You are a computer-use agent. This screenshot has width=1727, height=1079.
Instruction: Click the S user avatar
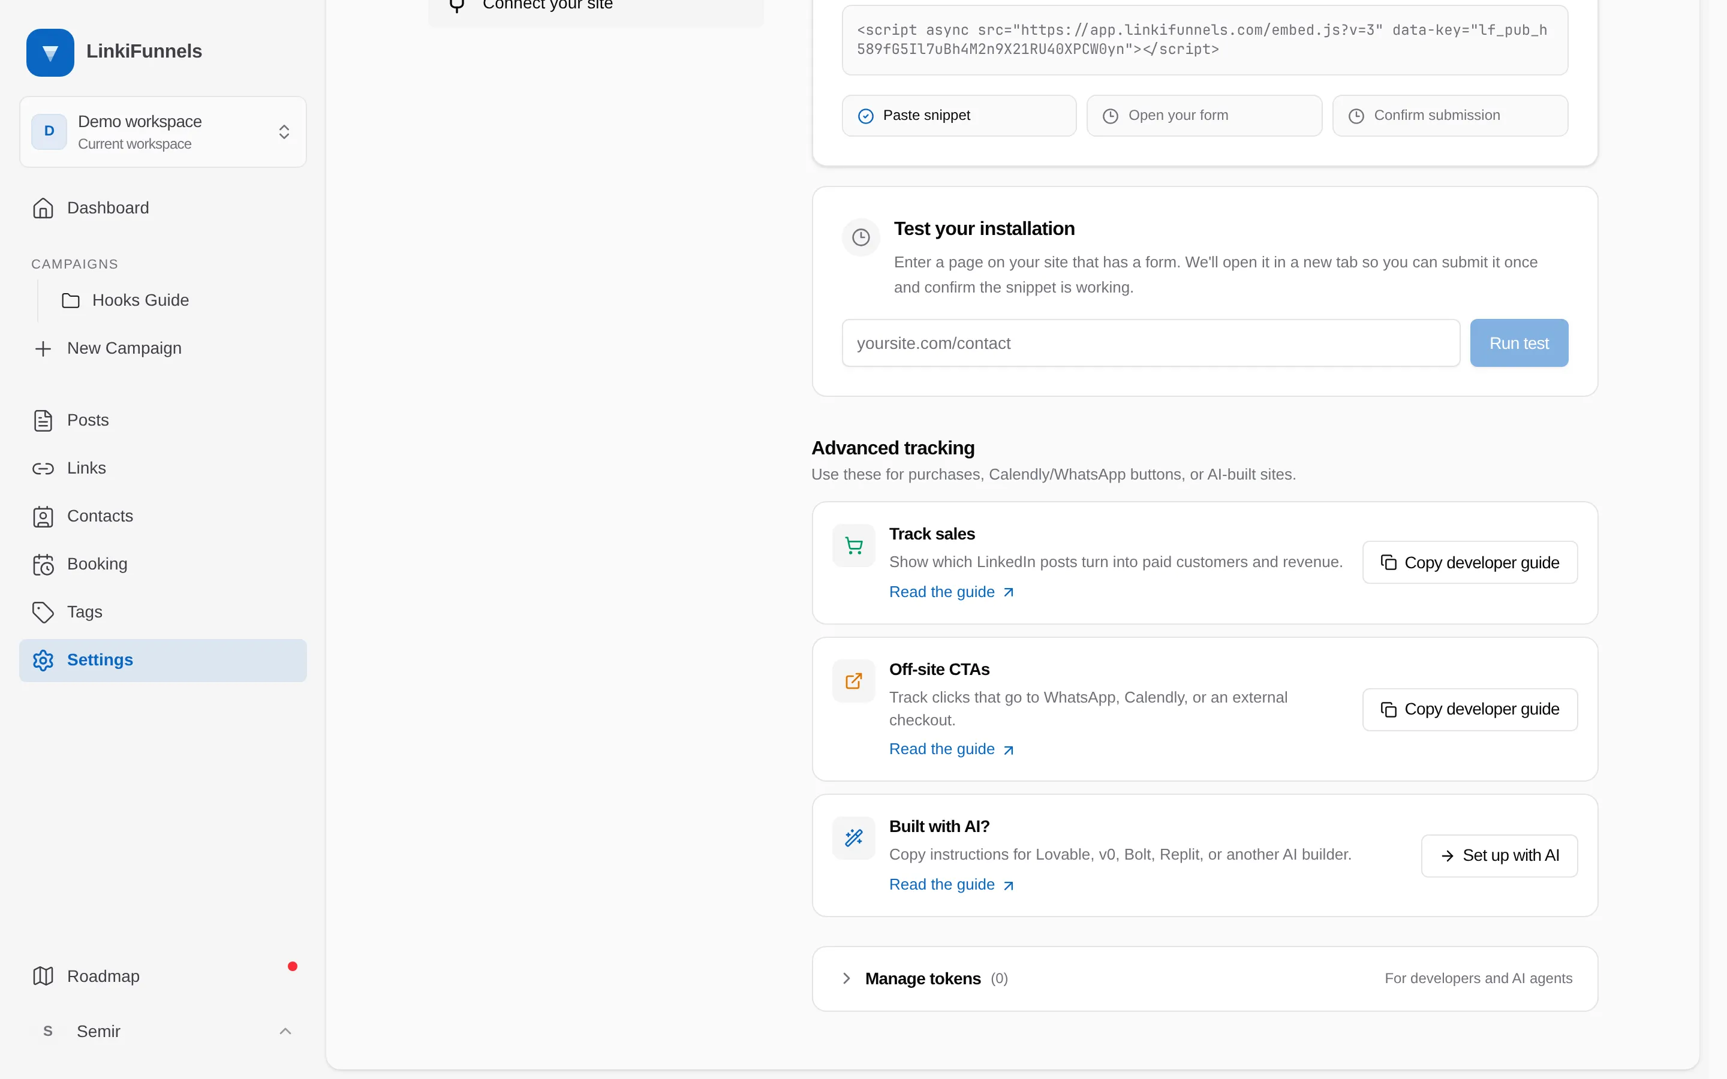click(48, 1031)
